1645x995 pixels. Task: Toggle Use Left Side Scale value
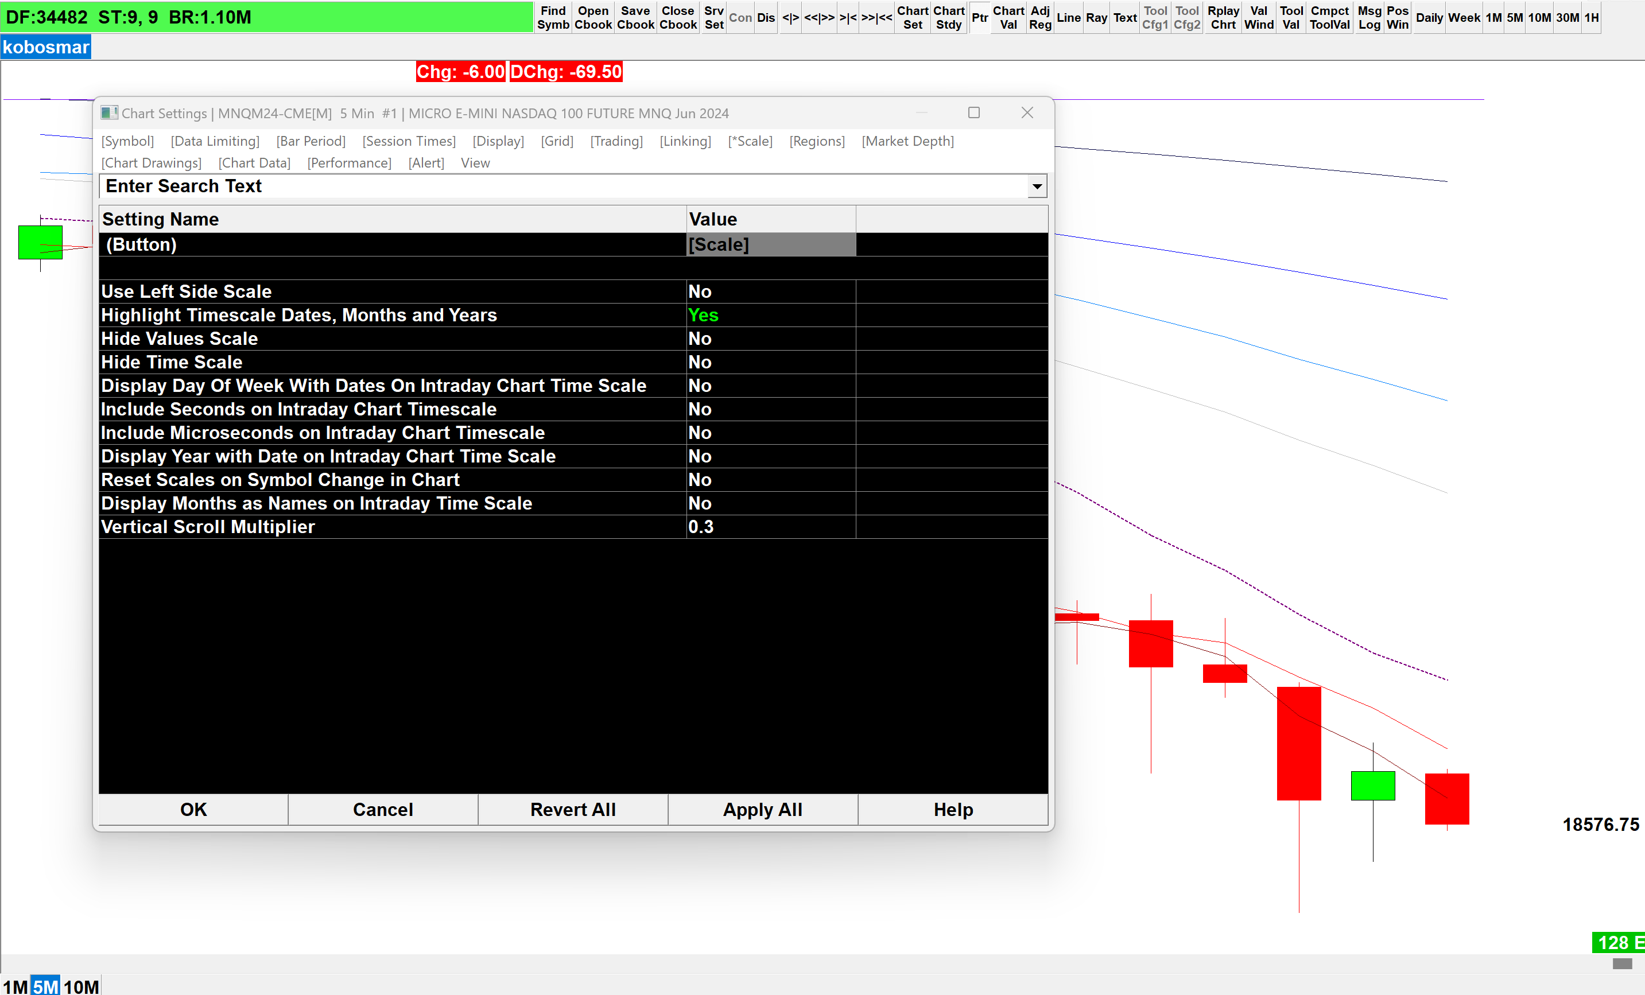point(770,291)
